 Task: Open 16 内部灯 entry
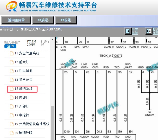click(x=22, y=98)
